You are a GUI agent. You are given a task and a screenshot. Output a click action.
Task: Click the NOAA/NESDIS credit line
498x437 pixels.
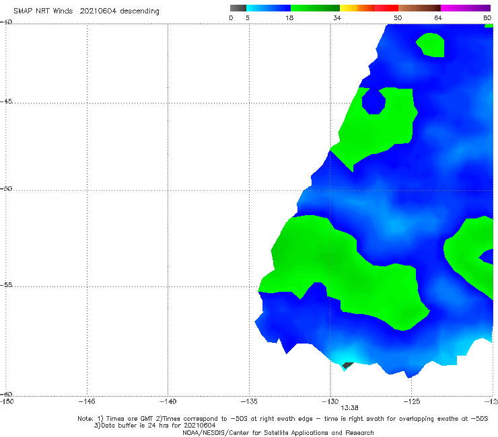(278, 432)
